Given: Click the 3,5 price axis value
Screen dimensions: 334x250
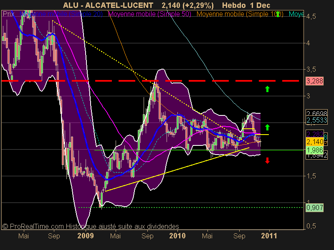Looking at the screenshot, I should [x=311, y=69].
